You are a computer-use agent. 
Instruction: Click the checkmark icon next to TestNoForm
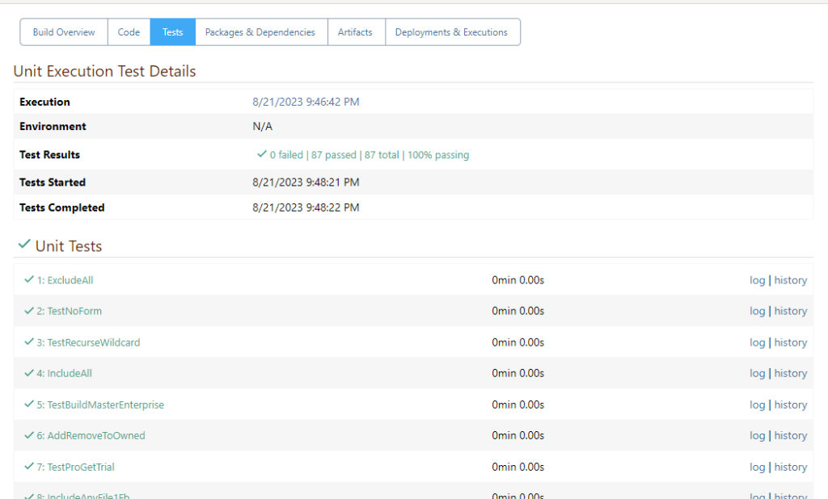coord(29,311)
